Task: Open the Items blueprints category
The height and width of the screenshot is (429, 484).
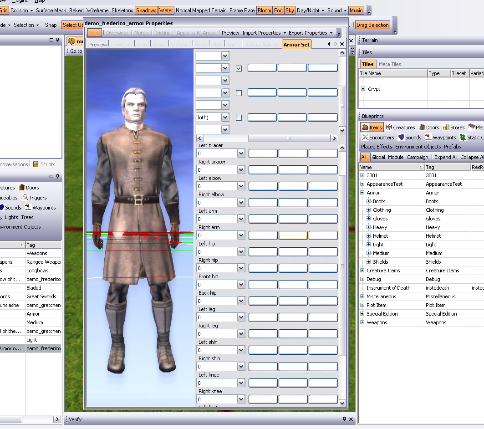Action: (372, 128)
